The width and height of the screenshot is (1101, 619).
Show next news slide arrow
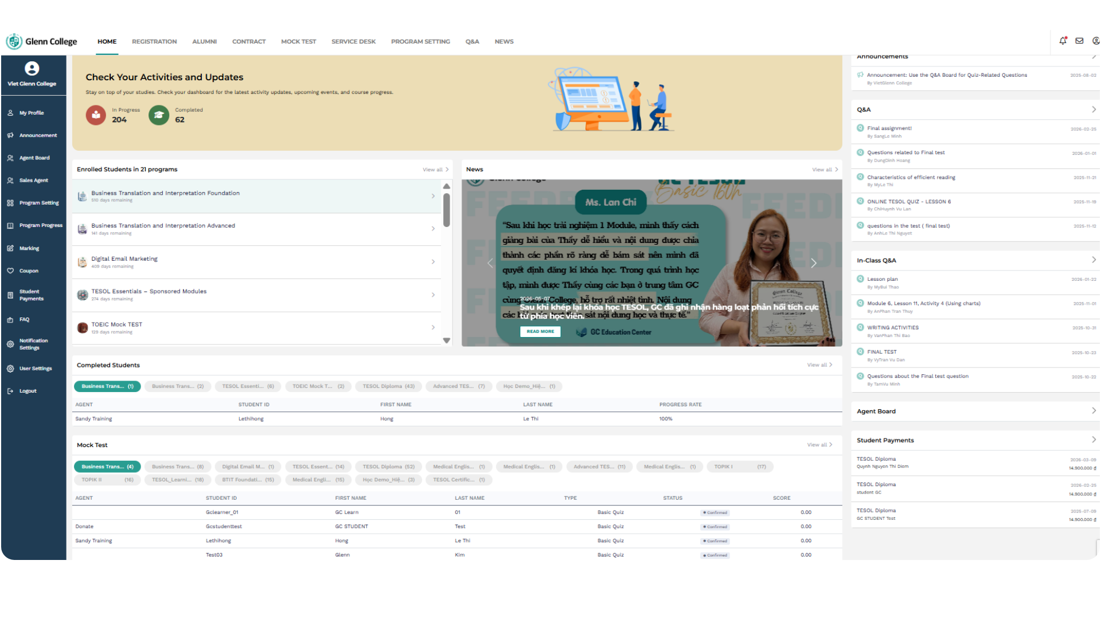814,263
